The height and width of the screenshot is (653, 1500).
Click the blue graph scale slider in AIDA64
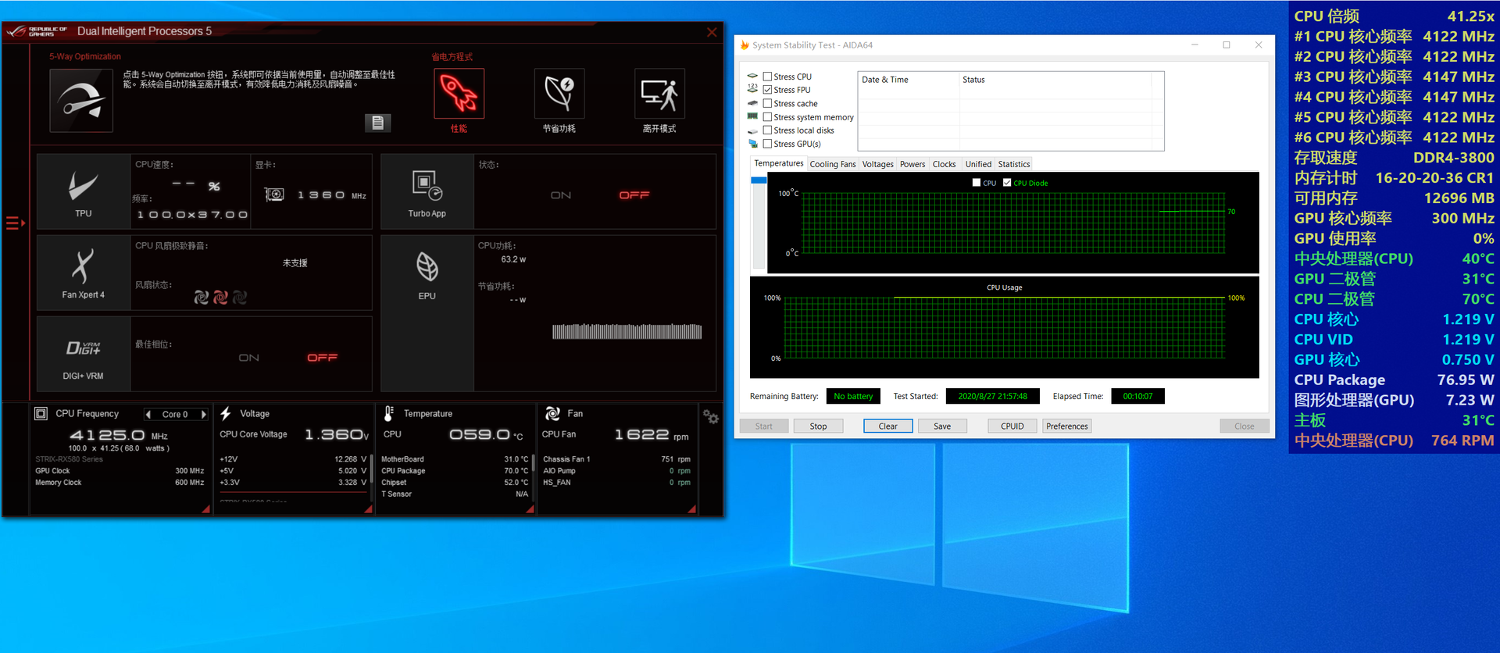pyautogui.click(x=759, y=180)
